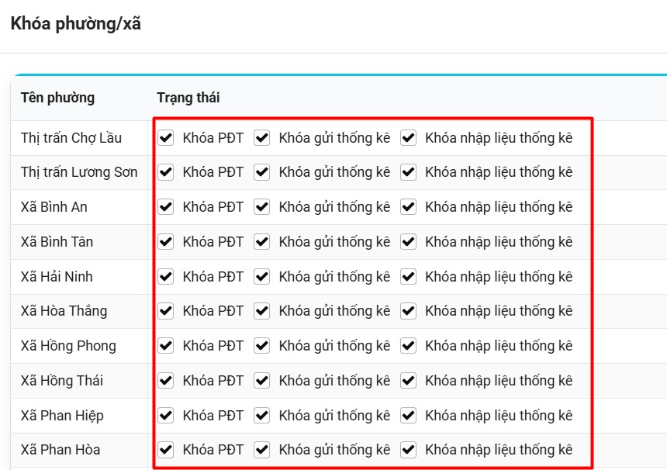Uncheck Khóa nhập liệu thống kê for Xã Phan Hòa
667x470 pixels.
pos(408,450)
